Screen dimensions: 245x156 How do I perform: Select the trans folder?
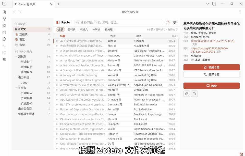pyautogui.click(x=32, y=83)
